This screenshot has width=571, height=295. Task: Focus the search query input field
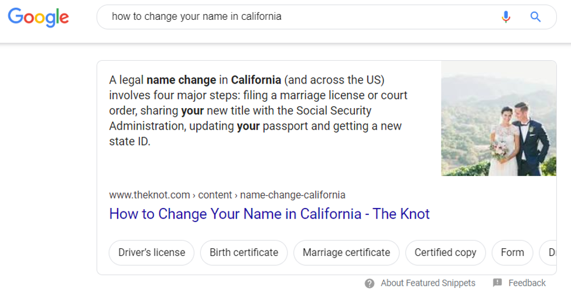[x=293, y=17]
